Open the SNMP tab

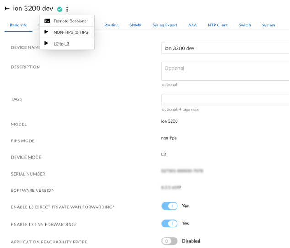135,25
